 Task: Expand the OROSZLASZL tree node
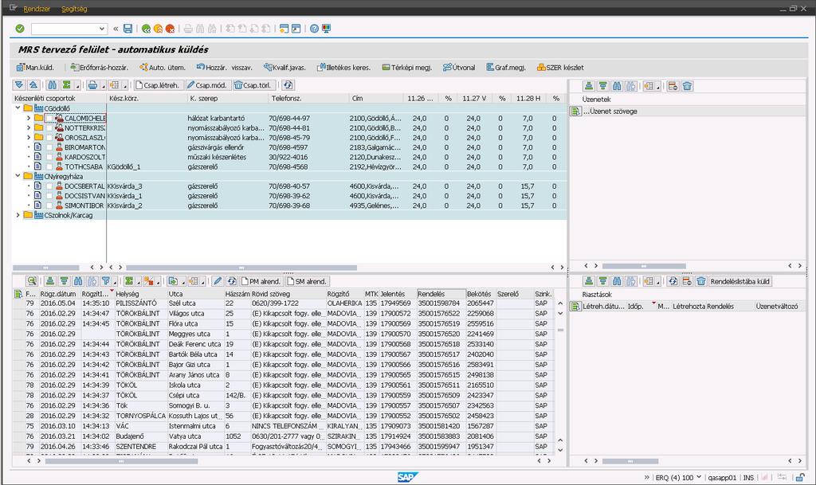point(29,138)
